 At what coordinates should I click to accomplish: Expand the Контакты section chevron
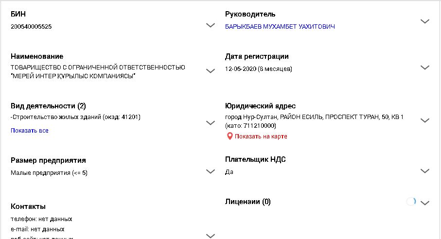pos(211,236)
